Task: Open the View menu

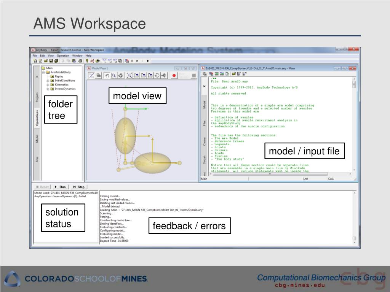Action: tap(51, 56)
